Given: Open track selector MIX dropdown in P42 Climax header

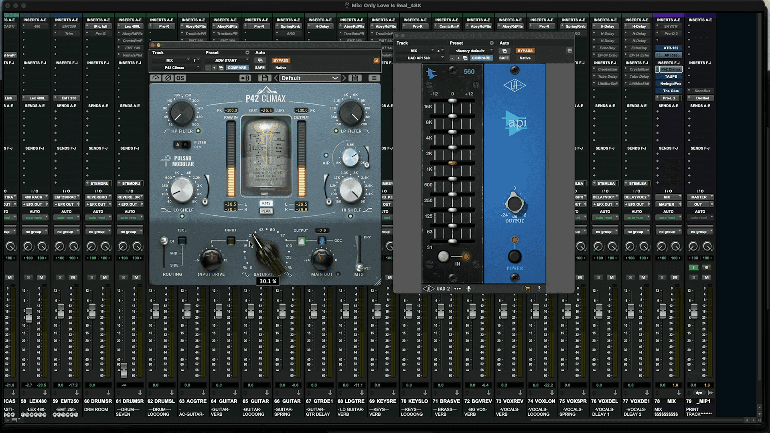Looking at the screenshot, I should pos(170,61).
